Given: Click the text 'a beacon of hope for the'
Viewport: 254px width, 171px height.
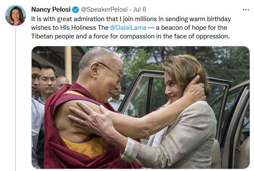Looking at the screenshot, I should (x=191, y=28).
